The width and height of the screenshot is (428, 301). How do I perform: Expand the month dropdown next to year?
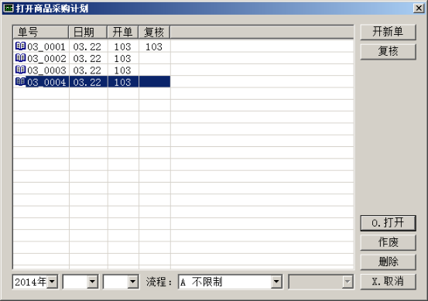pos(92,282)
